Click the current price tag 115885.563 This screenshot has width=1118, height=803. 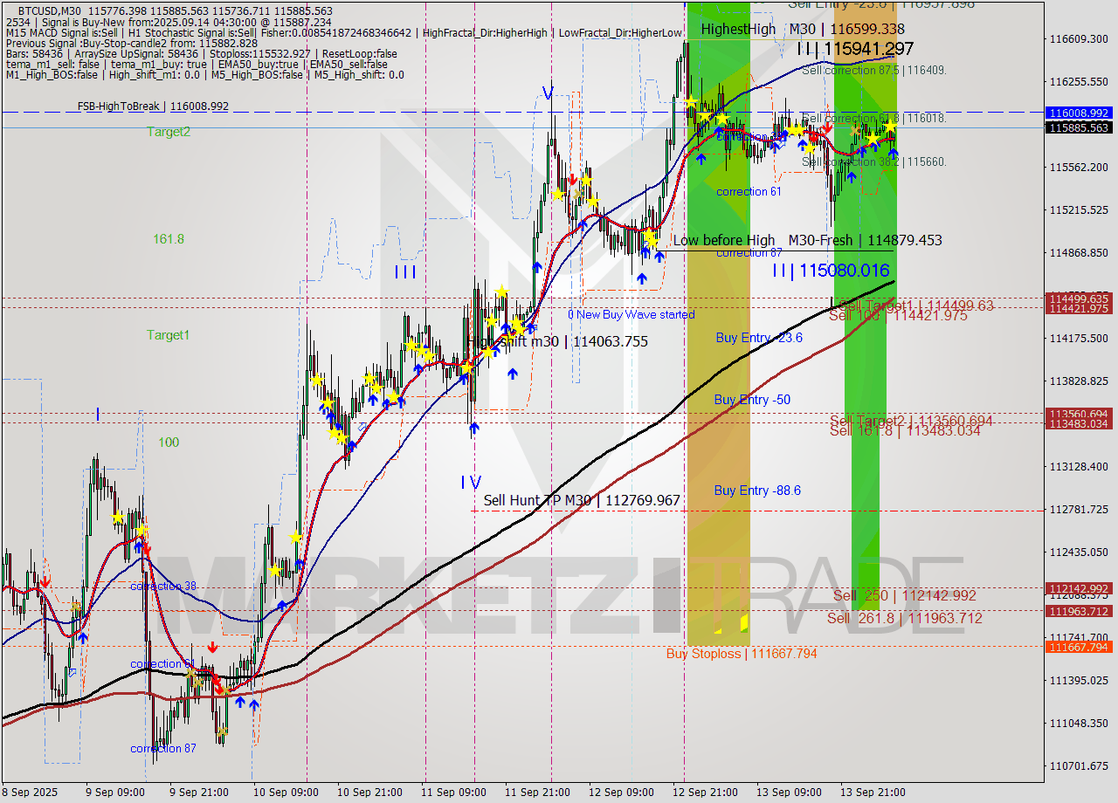(x=1079, y=127)
